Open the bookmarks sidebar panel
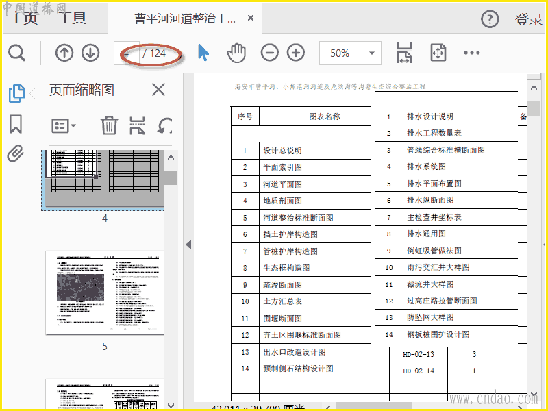Screen dimensions: 548x411 pos(16,124)
